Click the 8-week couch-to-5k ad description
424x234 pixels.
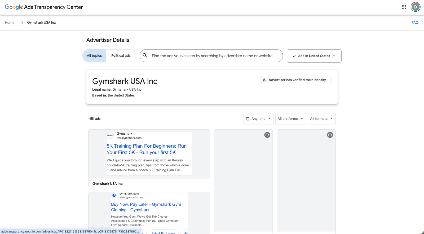coord(148,165)
